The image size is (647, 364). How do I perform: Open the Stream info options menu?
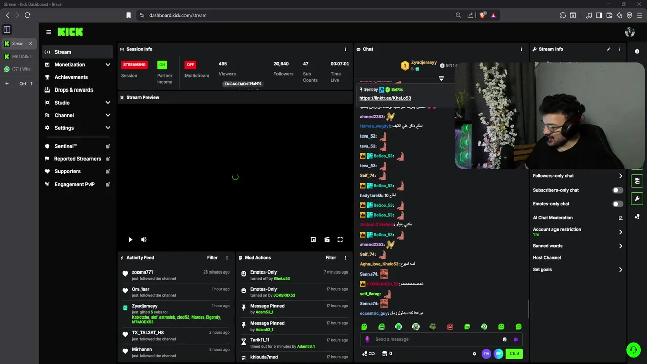[x=619, y=49]
